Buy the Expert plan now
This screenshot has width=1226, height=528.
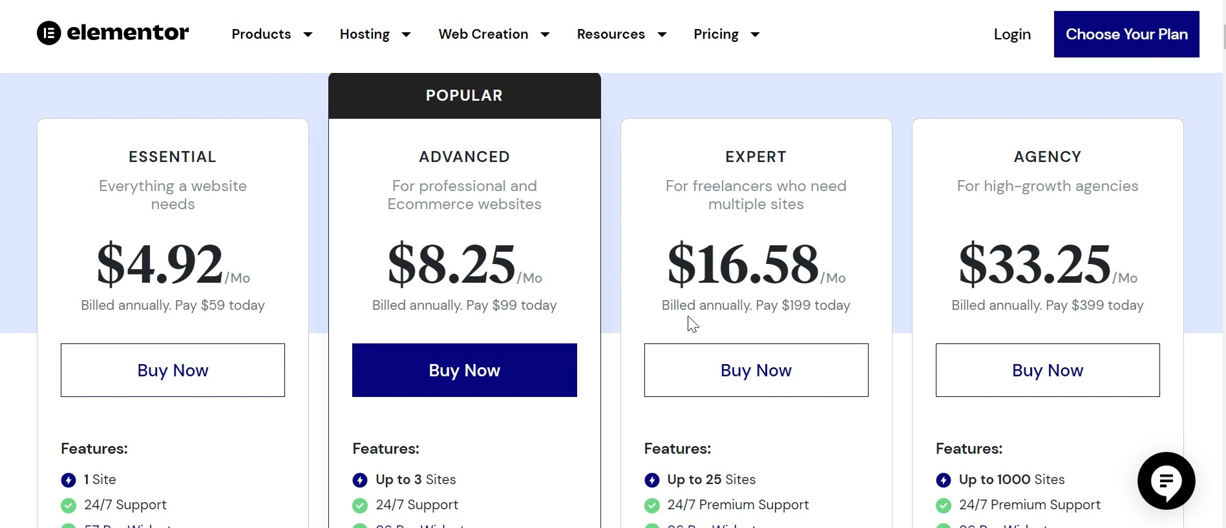(x=756, y=371)
